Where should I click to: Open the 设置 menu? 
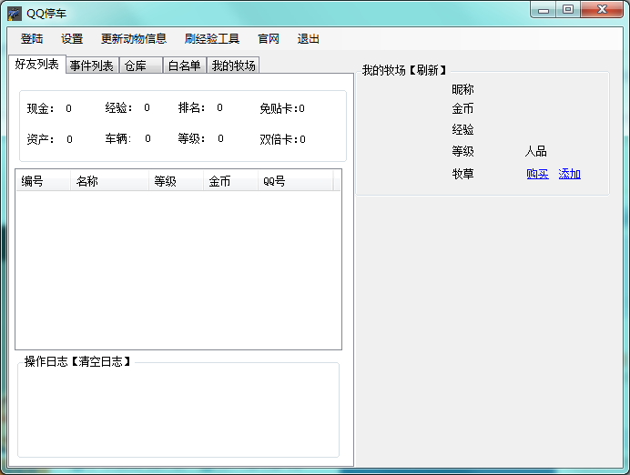click(x=72, y=39)
